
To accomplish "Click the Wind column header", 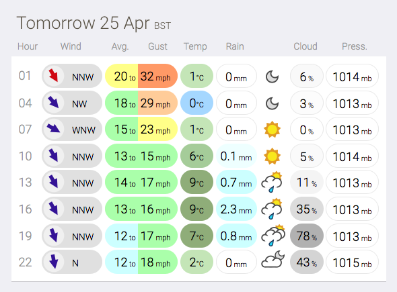I will point(71,46).
